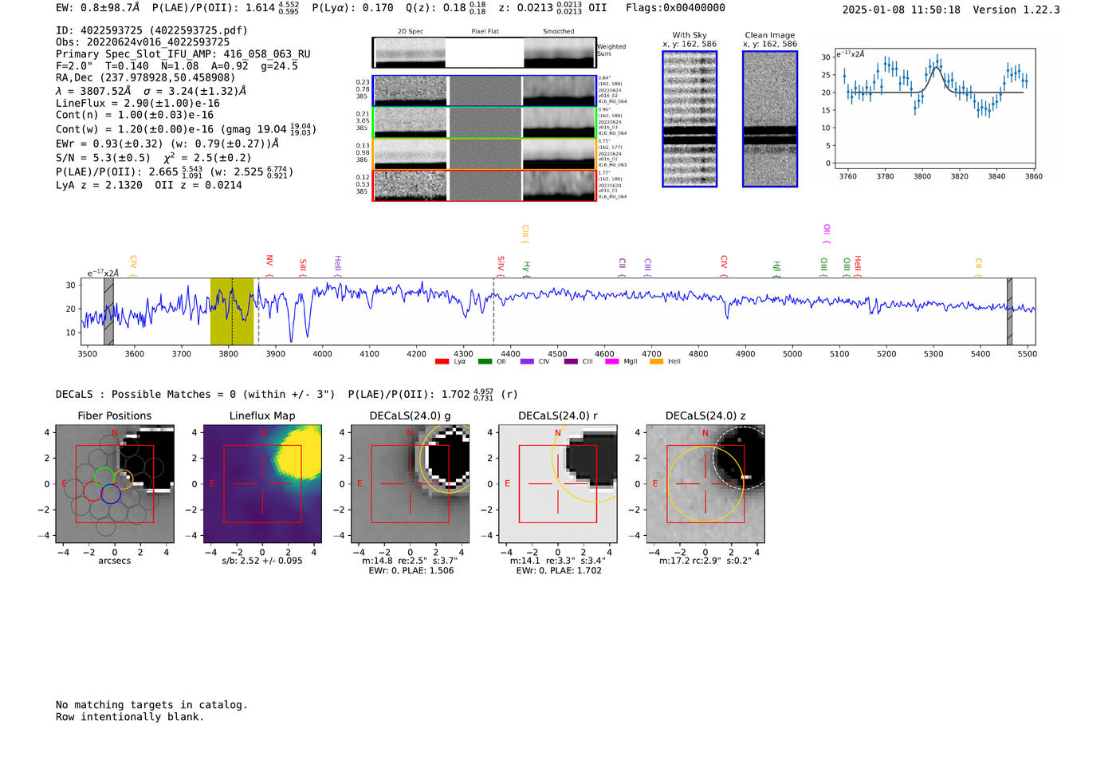Click the red SiIV line marker

click(x=501, y=266)
